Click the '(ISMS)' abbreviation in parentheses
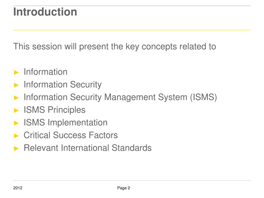The image size is (264, 198). pyautogui.click(x=203, y=97)
